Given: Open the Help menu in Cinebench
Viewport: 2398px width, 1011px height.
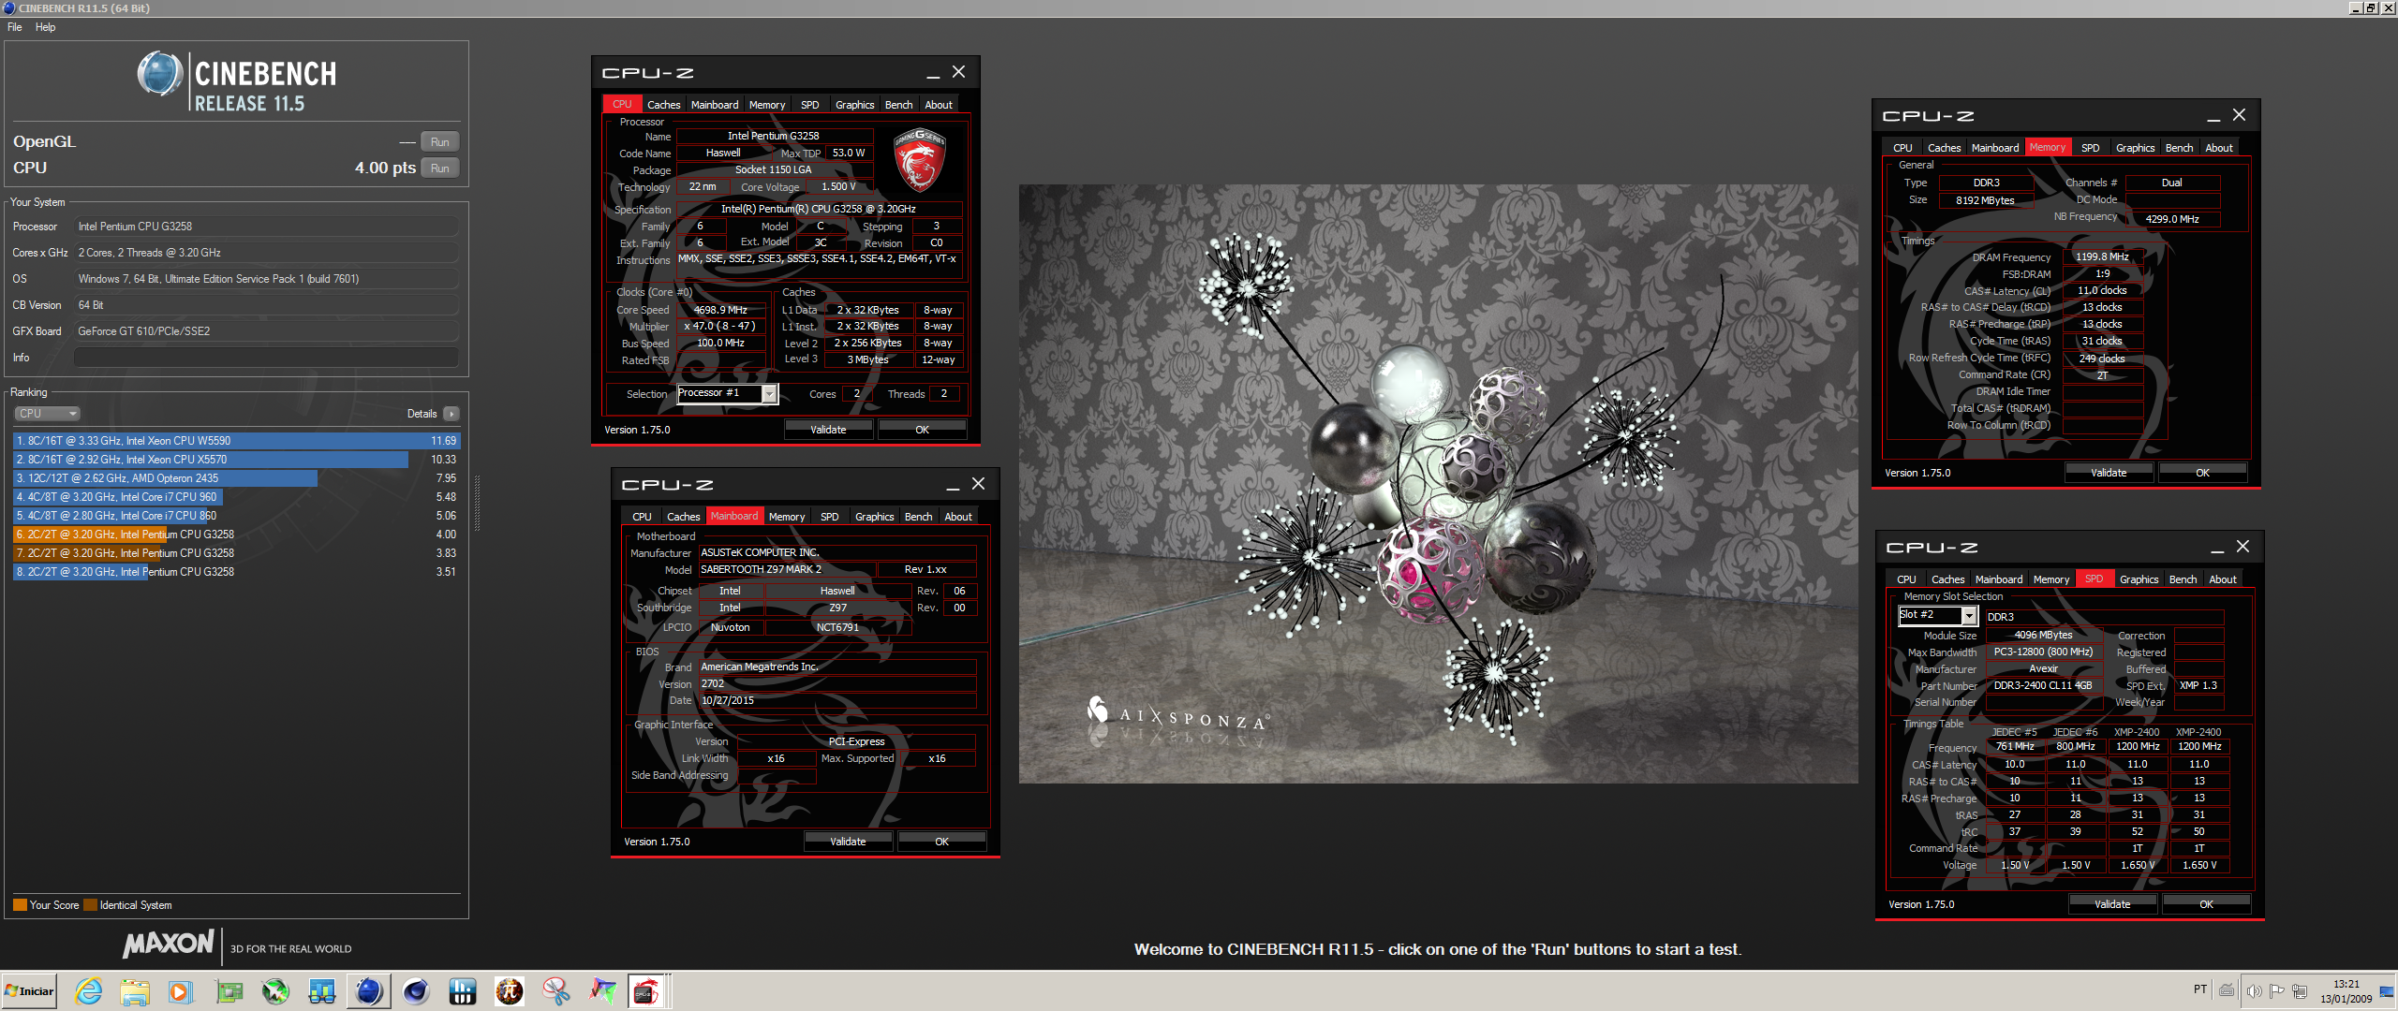Looking at the screenshot, I should click(x=45, y=27).
